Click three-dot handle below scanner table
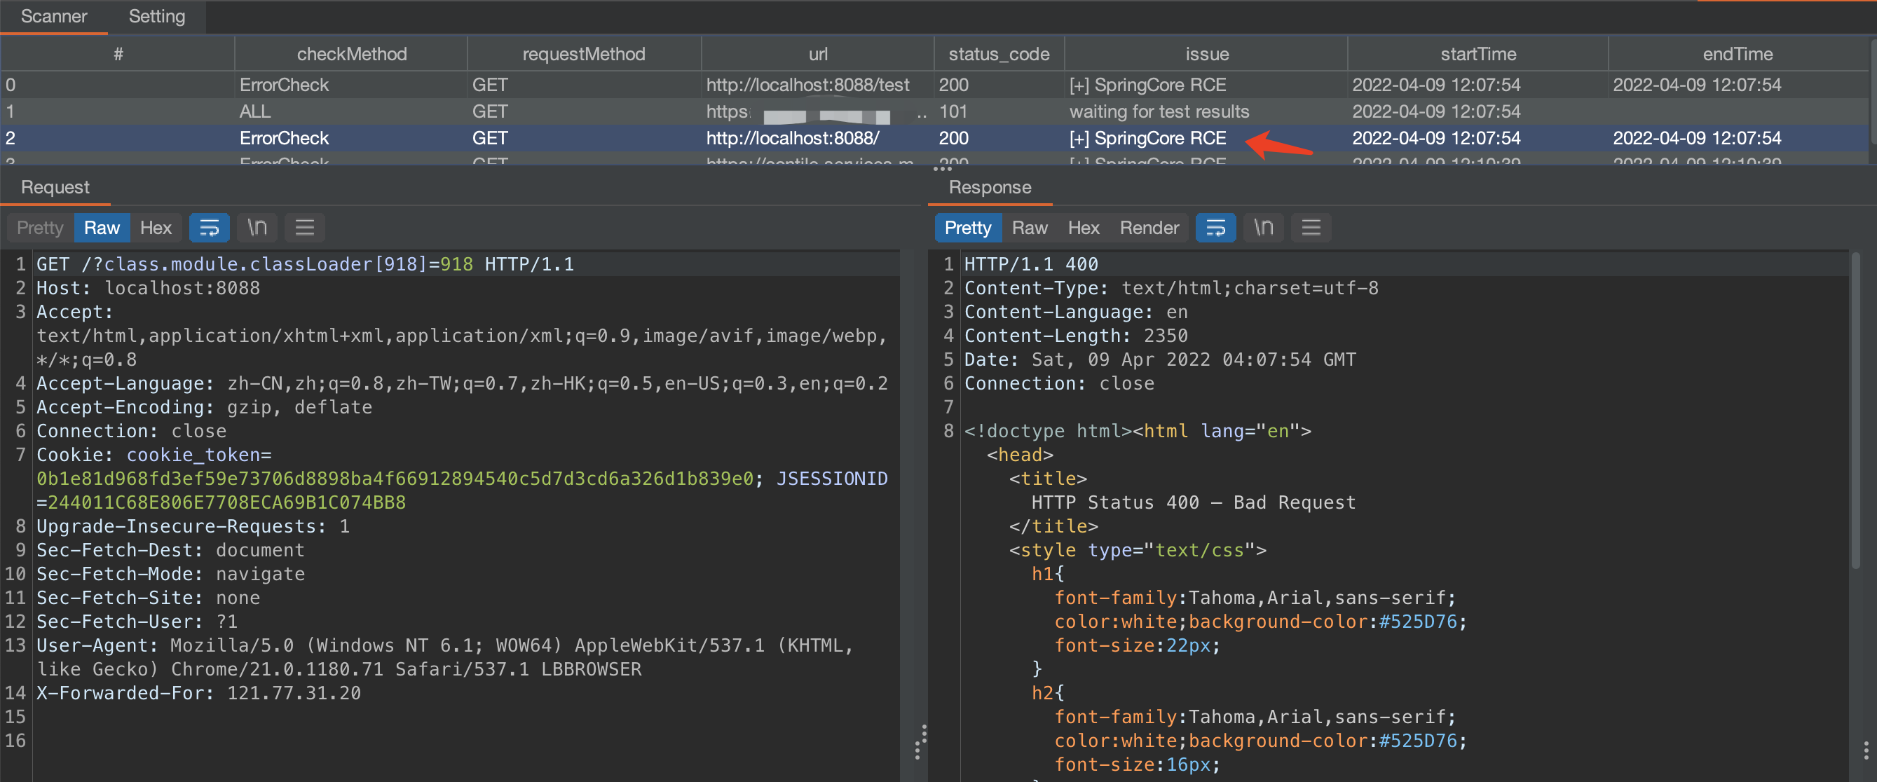Image resolution: width=1877 pixels, height=782 pixels. pyautogui.click(x=941, y=168)
